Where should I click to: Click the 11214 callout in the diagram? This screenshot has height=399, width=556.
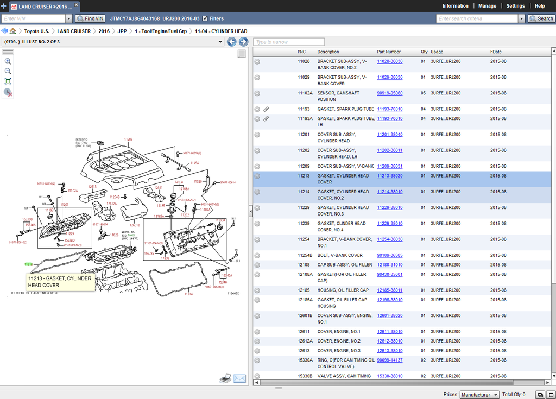coord(188,294)
